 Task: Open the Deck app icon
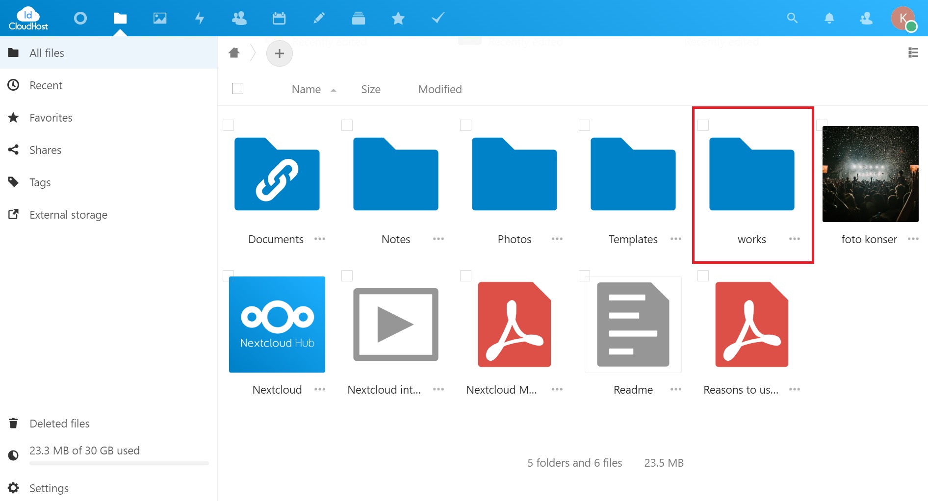[x=358, y=18]
